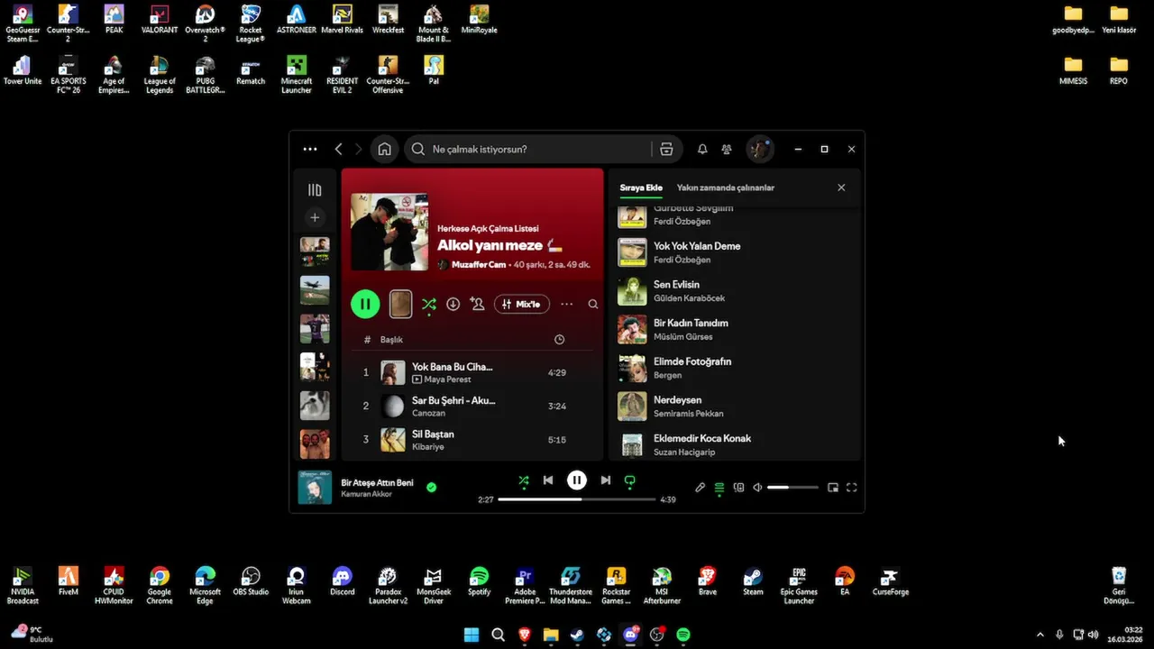The width and height of the screenshot is (1154, 649).
Task: Expand Your Library sidebar icon
Action: tap(315, 189)
